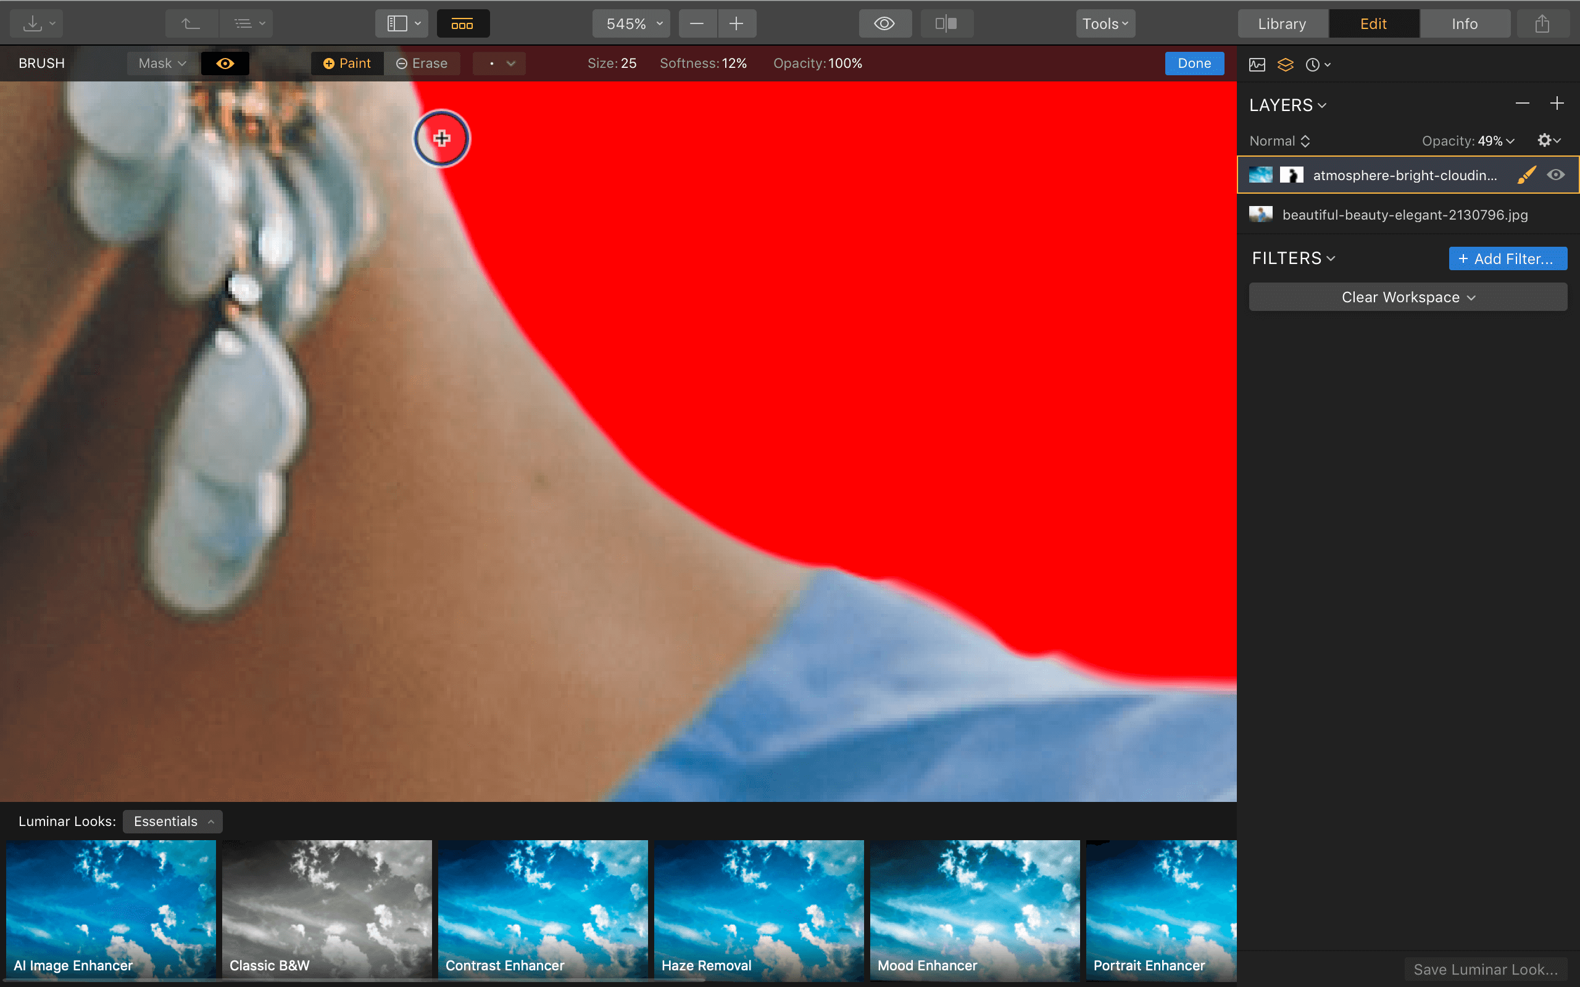Select the Layers panel icon
Image resolution: width=1580 pixels, height=987 pixels.
pos(1286,64)
